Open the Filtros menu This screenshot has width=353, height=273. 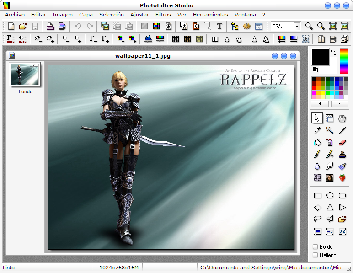tap(163, 15)
